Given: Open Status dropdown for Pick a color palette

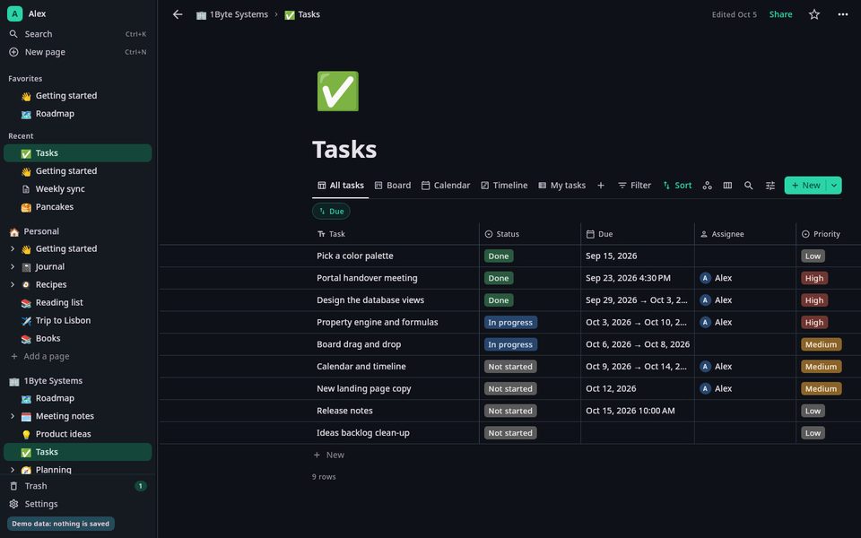Looking at the screenshot, I should tap(499, 256).
